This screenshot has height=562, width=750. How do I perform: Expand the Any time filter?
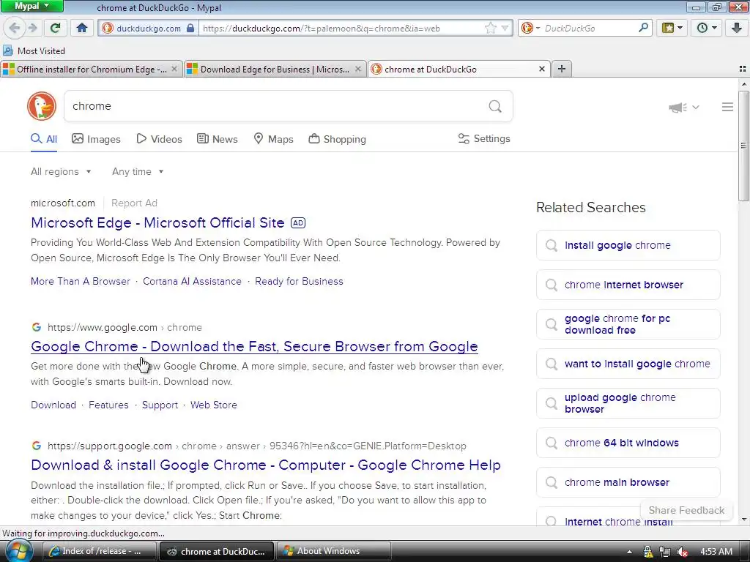coord(138,171)
